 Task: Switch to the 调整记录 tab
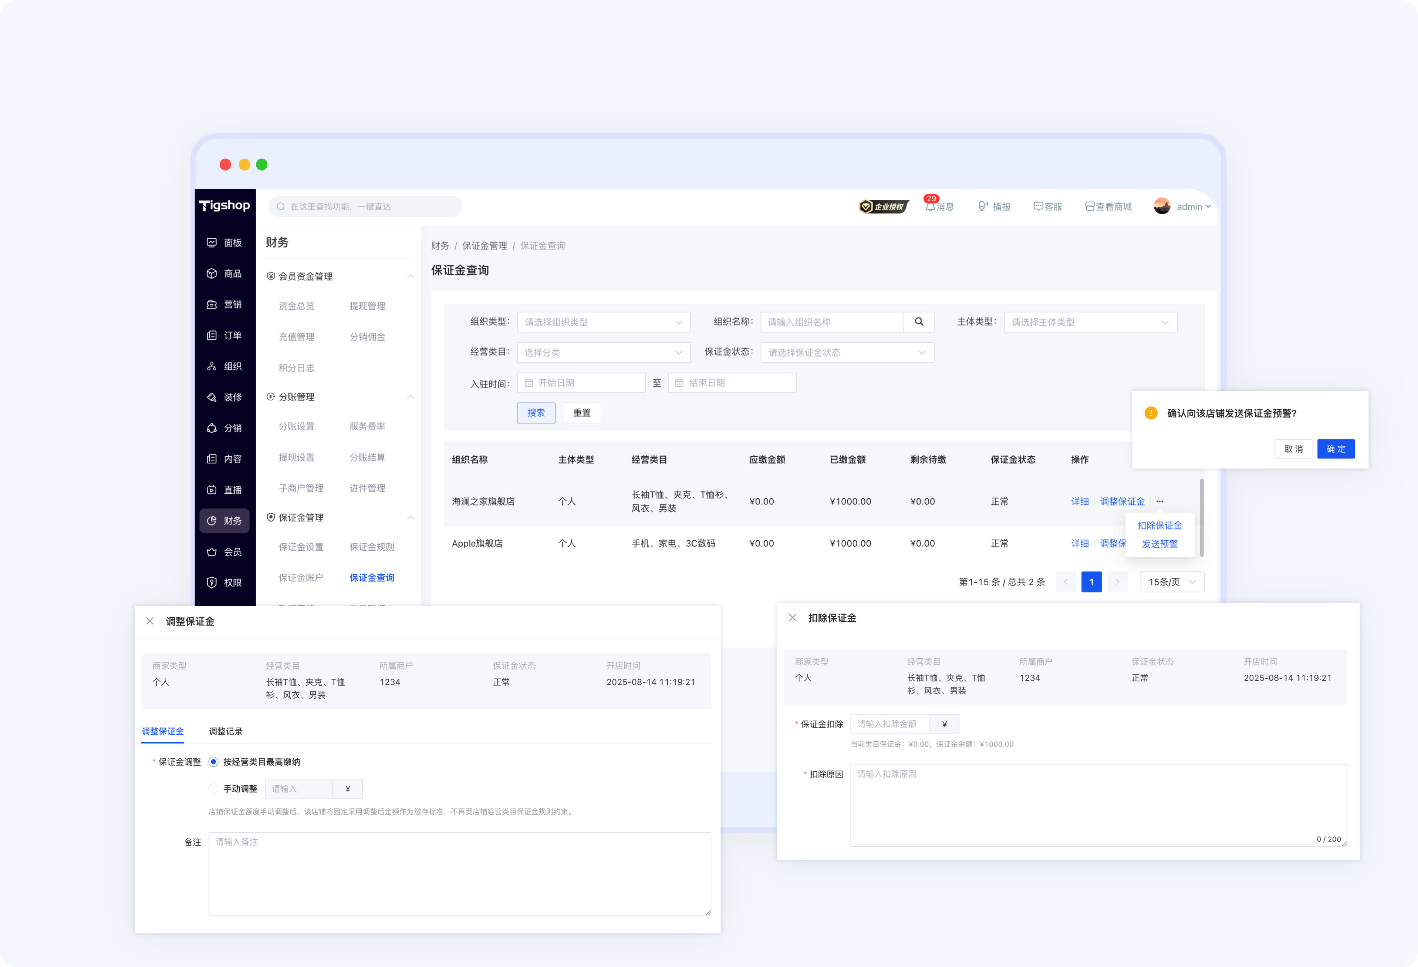pos(225,731)
